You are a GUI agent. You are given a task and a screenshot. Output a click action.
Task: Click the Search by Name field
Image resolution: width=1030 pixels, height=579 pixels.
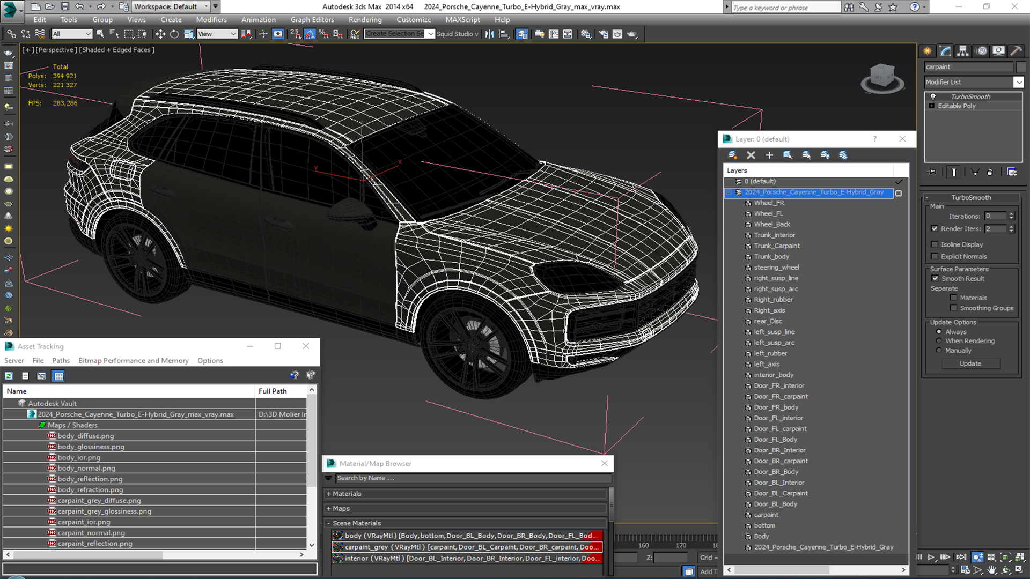pos(473,478)
